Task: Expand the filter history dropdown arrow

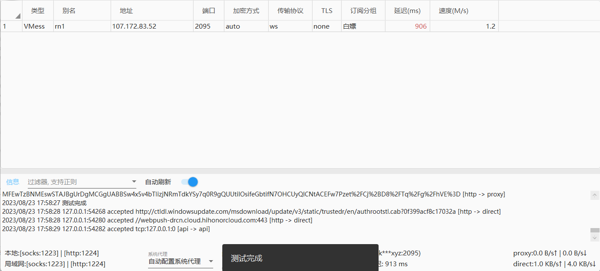Action: (134, 182)
